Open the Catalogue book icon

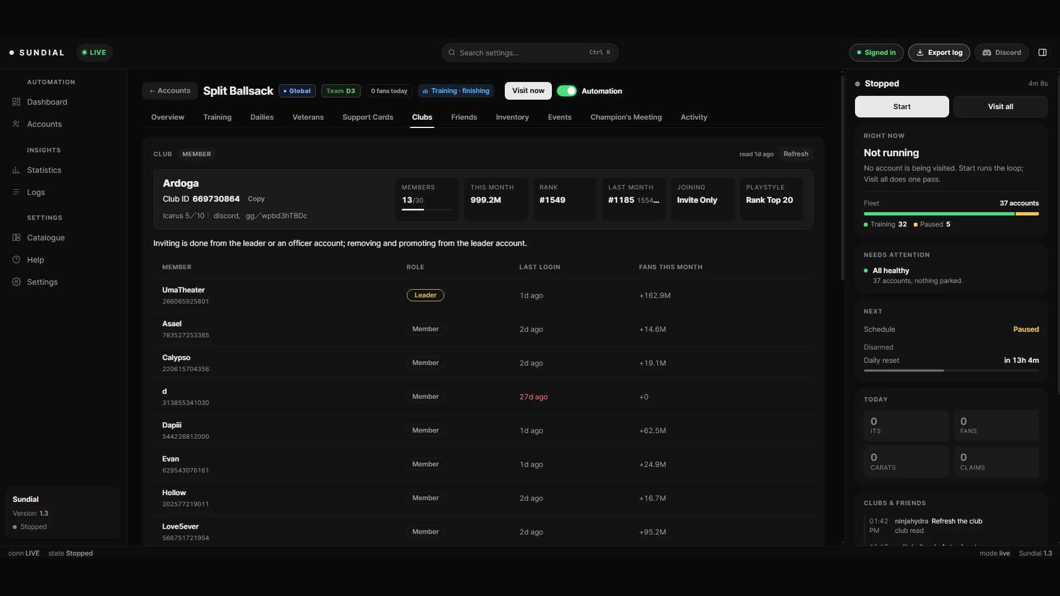coord(16,238)
